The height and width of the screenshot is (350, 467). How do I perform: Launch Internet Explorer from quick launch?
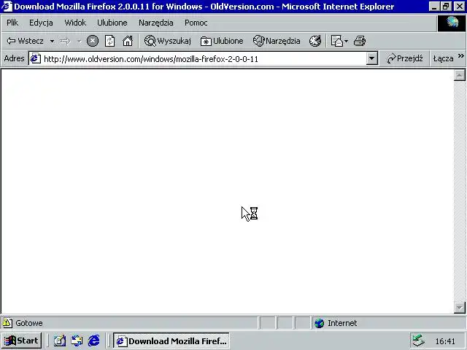point(94,341)
